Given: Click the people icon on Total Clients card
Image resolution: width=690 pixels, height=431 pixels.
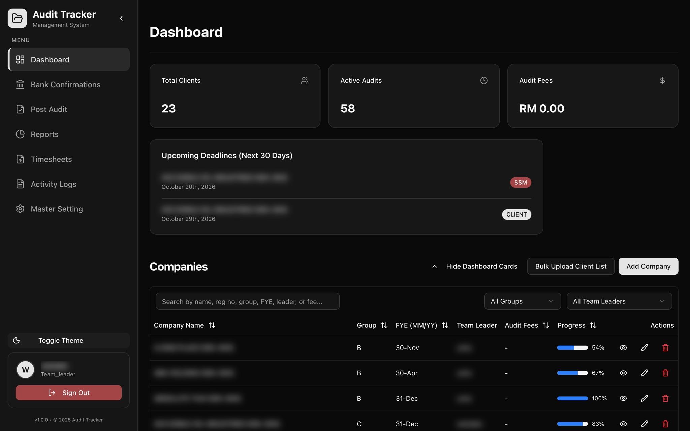Looking at the screenshot, I should point(305,80).
